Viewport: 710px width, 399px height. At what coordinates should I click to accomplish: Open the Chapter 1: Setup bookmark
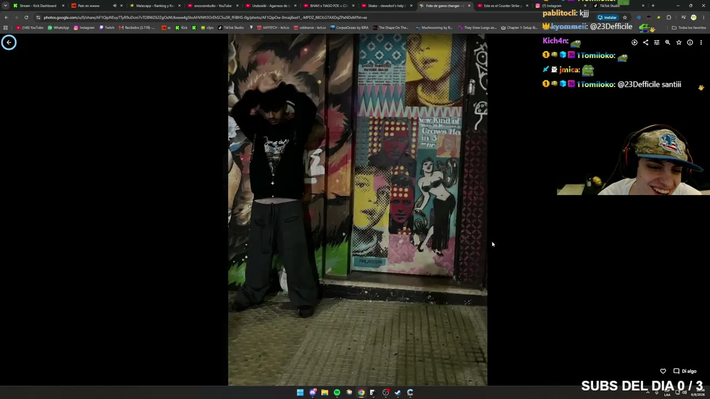tap(519, 27)
